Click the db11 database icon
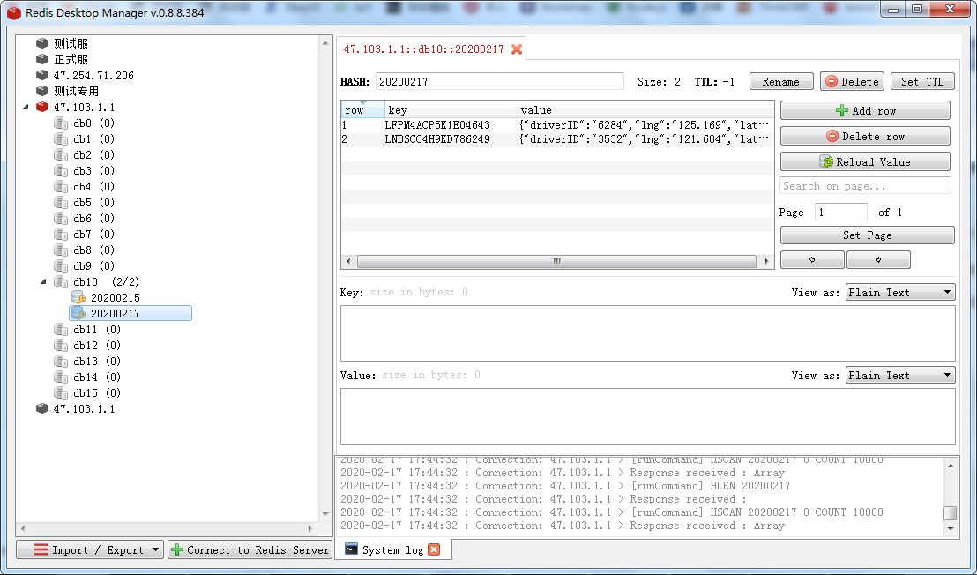The image size is (977, 575). click(61, 329)
